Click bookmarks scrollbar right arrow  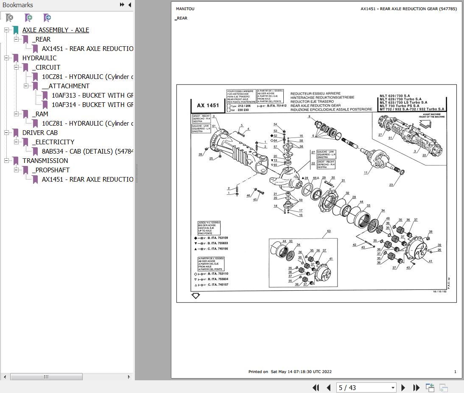coord(129,377)
